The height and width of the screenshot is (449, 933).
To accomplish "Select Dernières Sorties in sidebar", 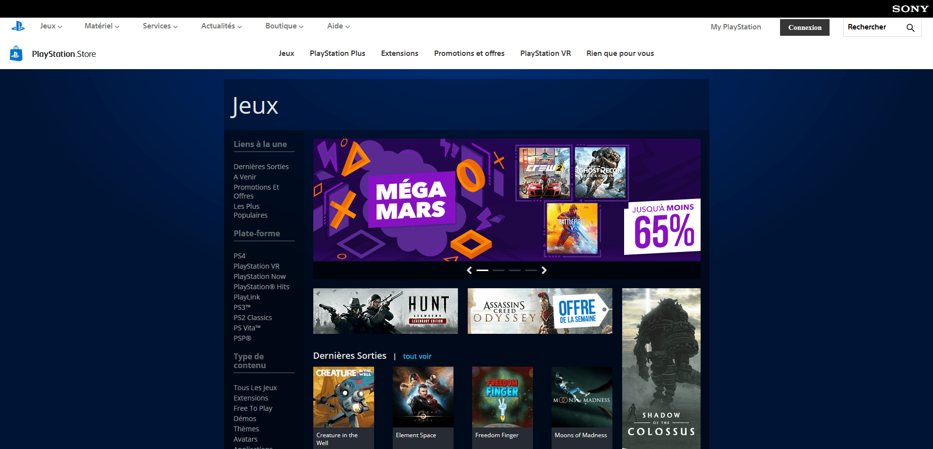I will point(261,167).
